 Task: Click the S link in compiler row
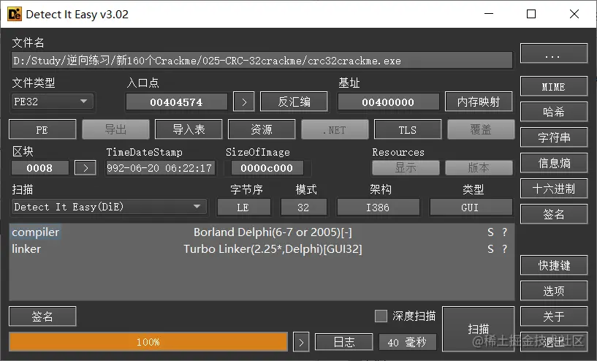(491, 232)
